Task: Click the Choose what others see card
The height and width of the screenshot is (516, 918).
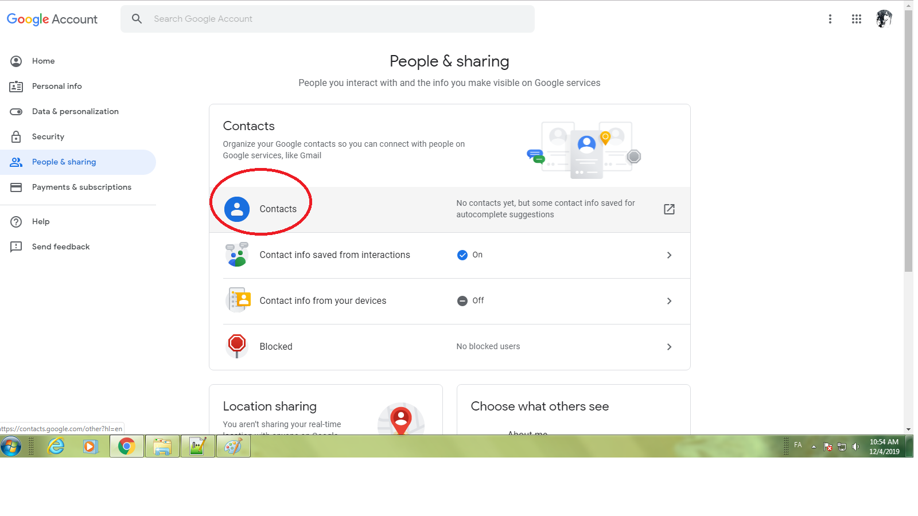Action: pyautogui.click(x=573, y=409)
